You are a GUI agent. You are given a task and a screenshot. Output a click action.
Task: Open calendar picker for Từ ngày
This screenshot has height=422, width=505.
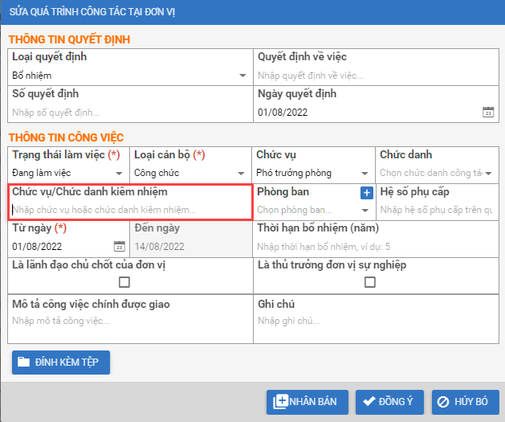click(120, 247)
